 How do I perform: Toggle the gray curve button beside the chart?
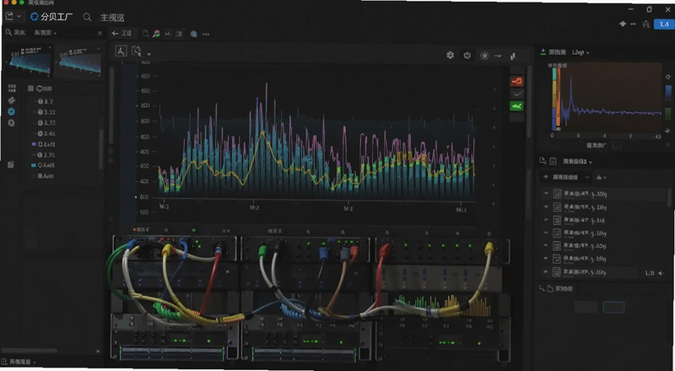click(x=516, y=94)
